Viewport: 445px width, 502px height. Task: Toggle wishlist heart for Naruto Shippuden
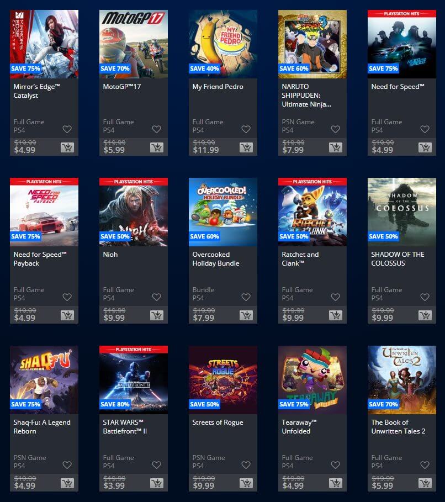pyautogui.click(x=335, y=129)
